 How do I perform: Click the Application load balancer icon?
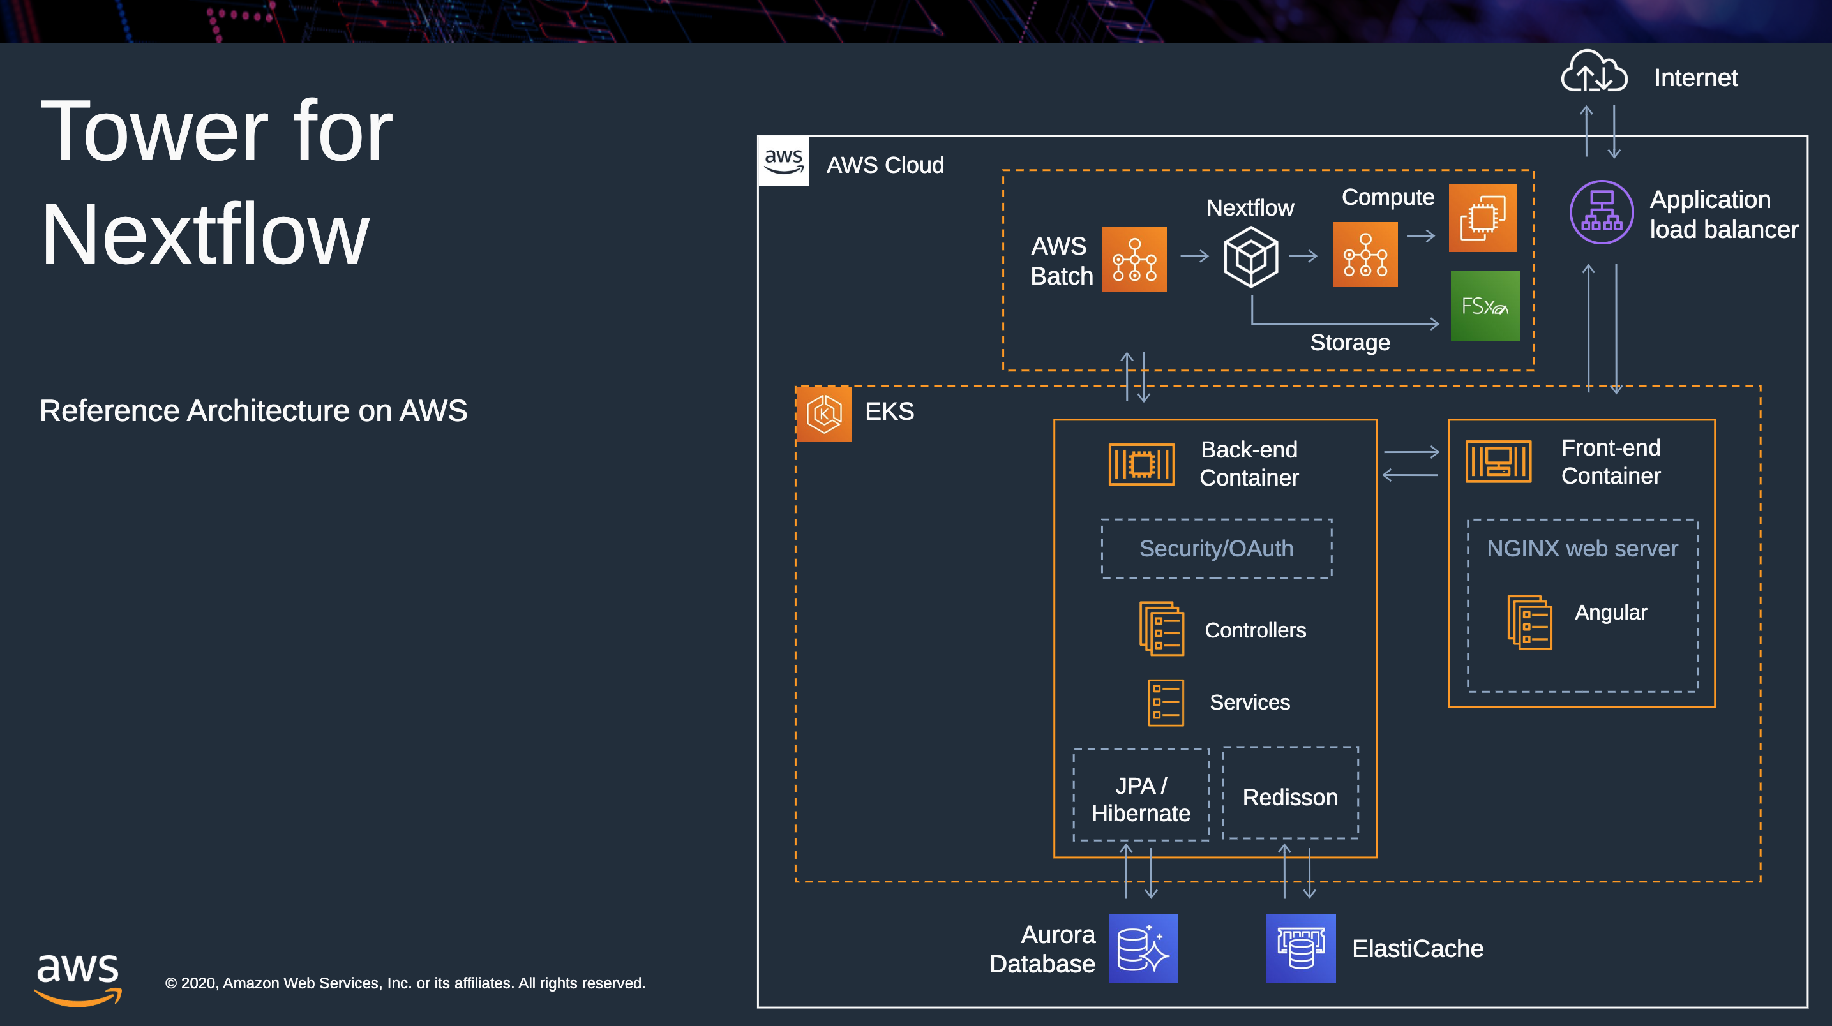point(1601,212)
